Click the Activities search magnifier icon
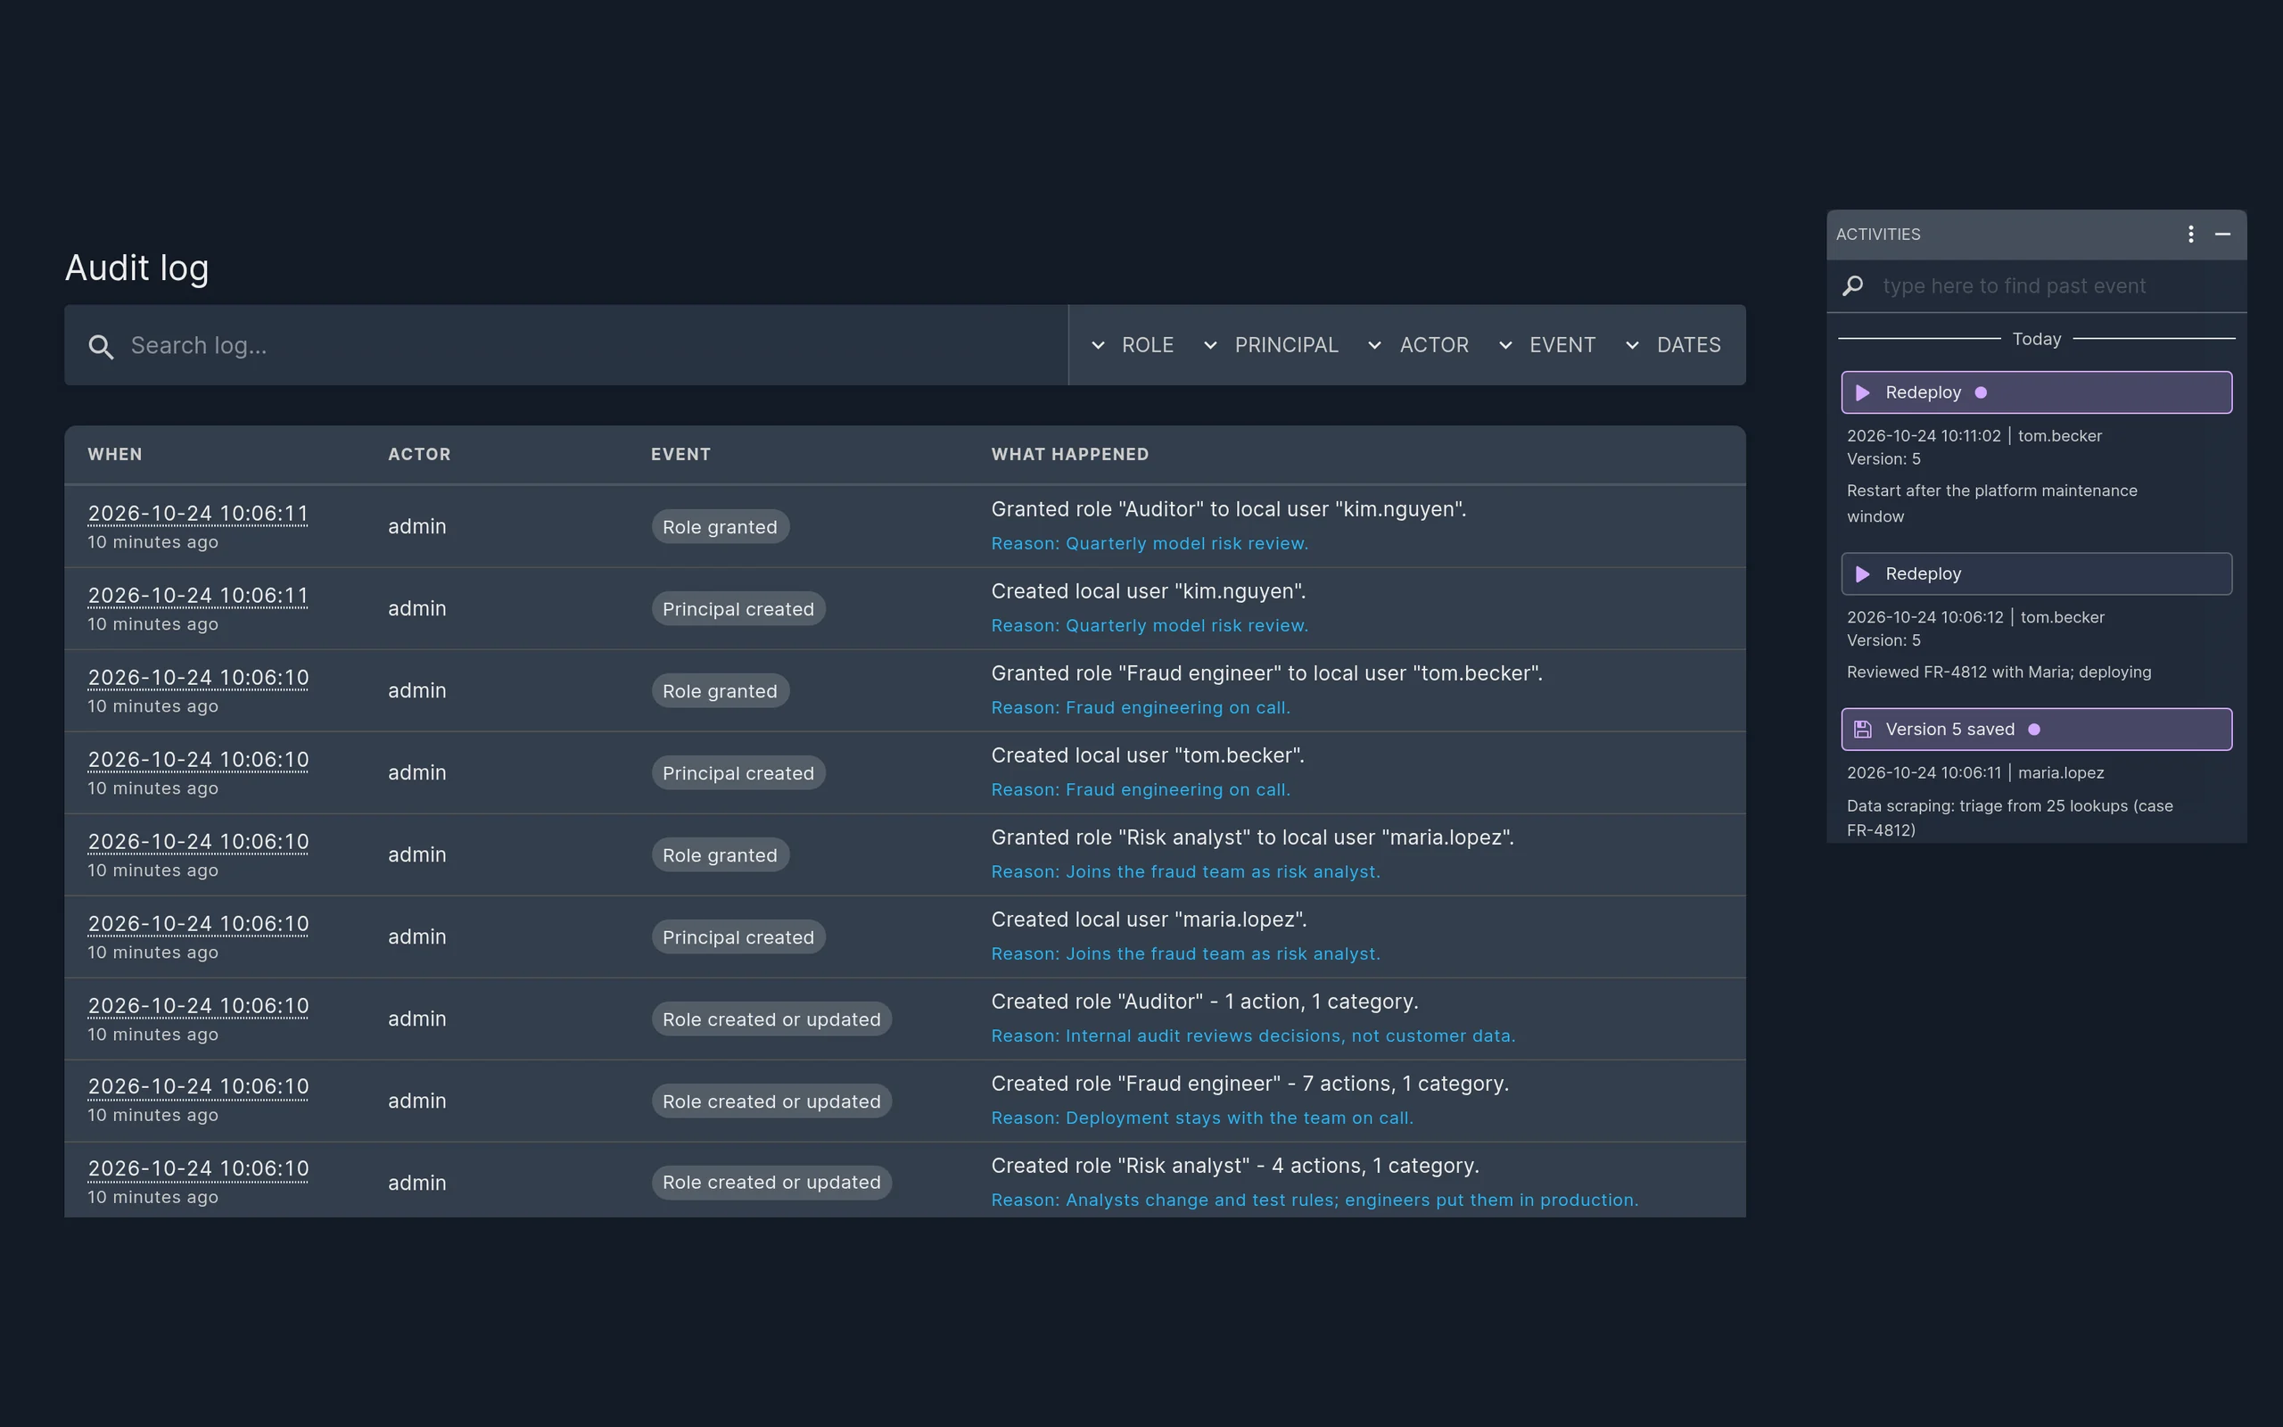The image size is (2283, 1427). pyautogui.click(x=1853, y=285)
